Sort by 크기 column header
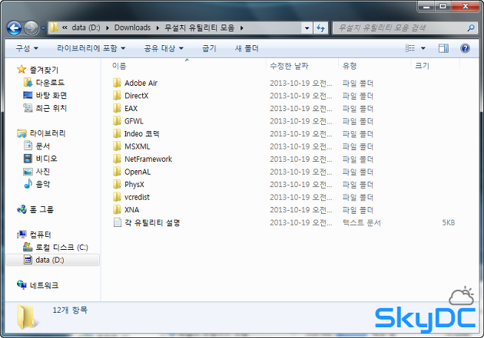Viewport: 484px width, 338px height. pyautogui.click(x=422, y=66)
